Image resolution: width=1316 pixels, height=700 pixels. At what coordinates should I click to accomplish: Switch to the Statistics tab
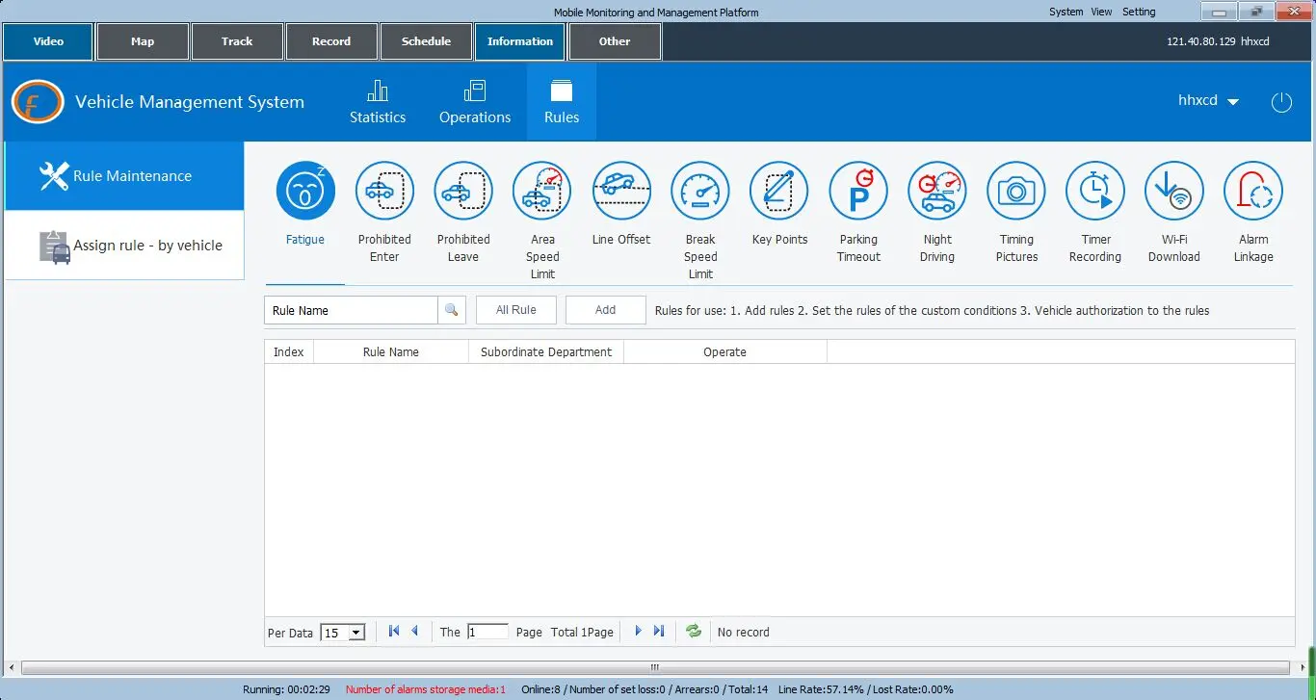point(378,102)
